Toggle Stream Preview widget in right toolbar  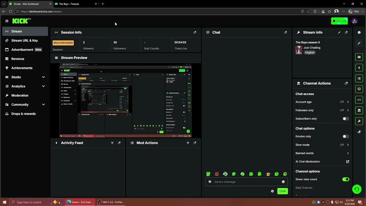[359, 57]
